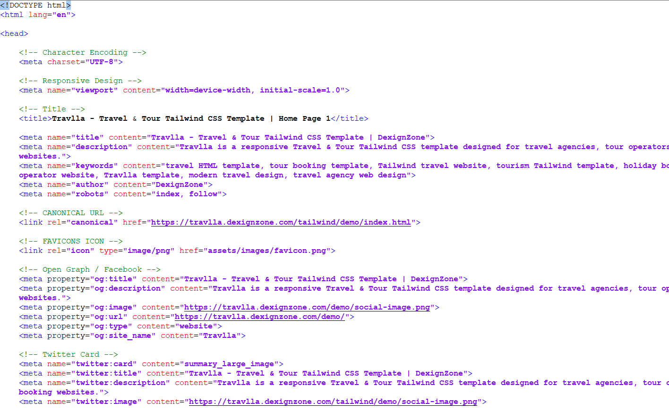Click the opening head tag

[x=14, y=34]
